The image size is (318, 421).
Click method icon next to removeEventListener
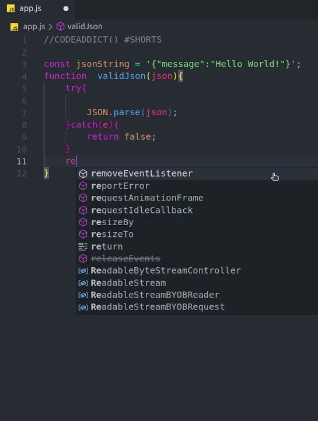83,174
